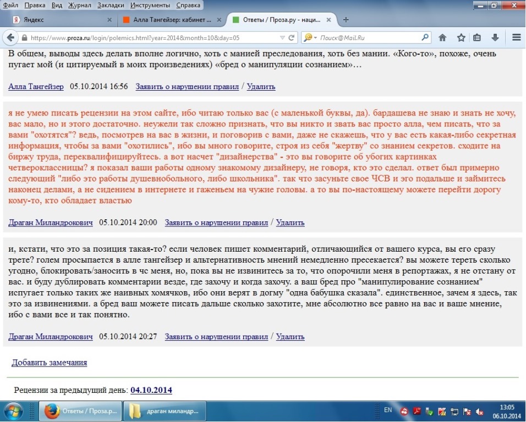The height and width of the screenshot is (422, 526).
Task: Open Драган Миландрокович profile at 20:00
Action: click(50, 223)
